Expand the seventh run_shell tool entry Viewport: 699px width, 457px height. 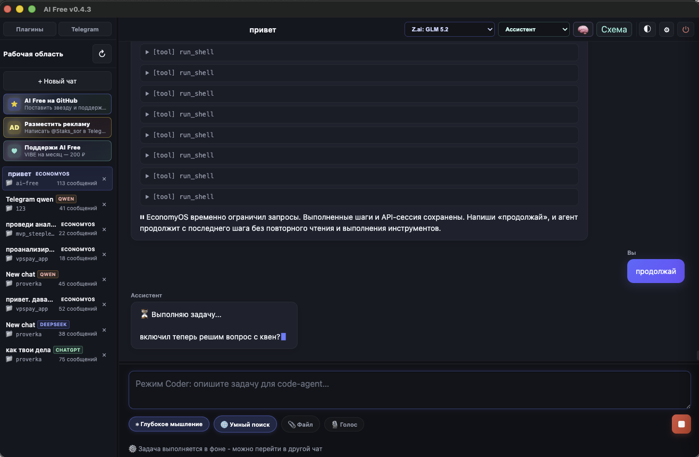coord(359,176)
